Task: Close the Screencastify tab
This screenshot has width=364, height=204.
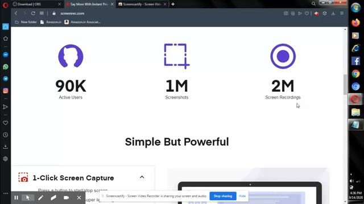Action: point(165,4)
